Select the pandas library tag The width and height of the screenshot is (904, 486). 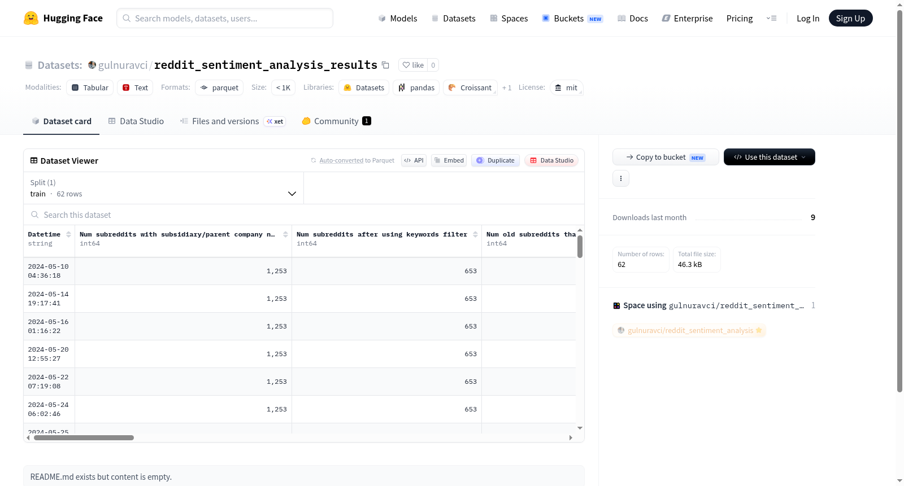[416, 87]
